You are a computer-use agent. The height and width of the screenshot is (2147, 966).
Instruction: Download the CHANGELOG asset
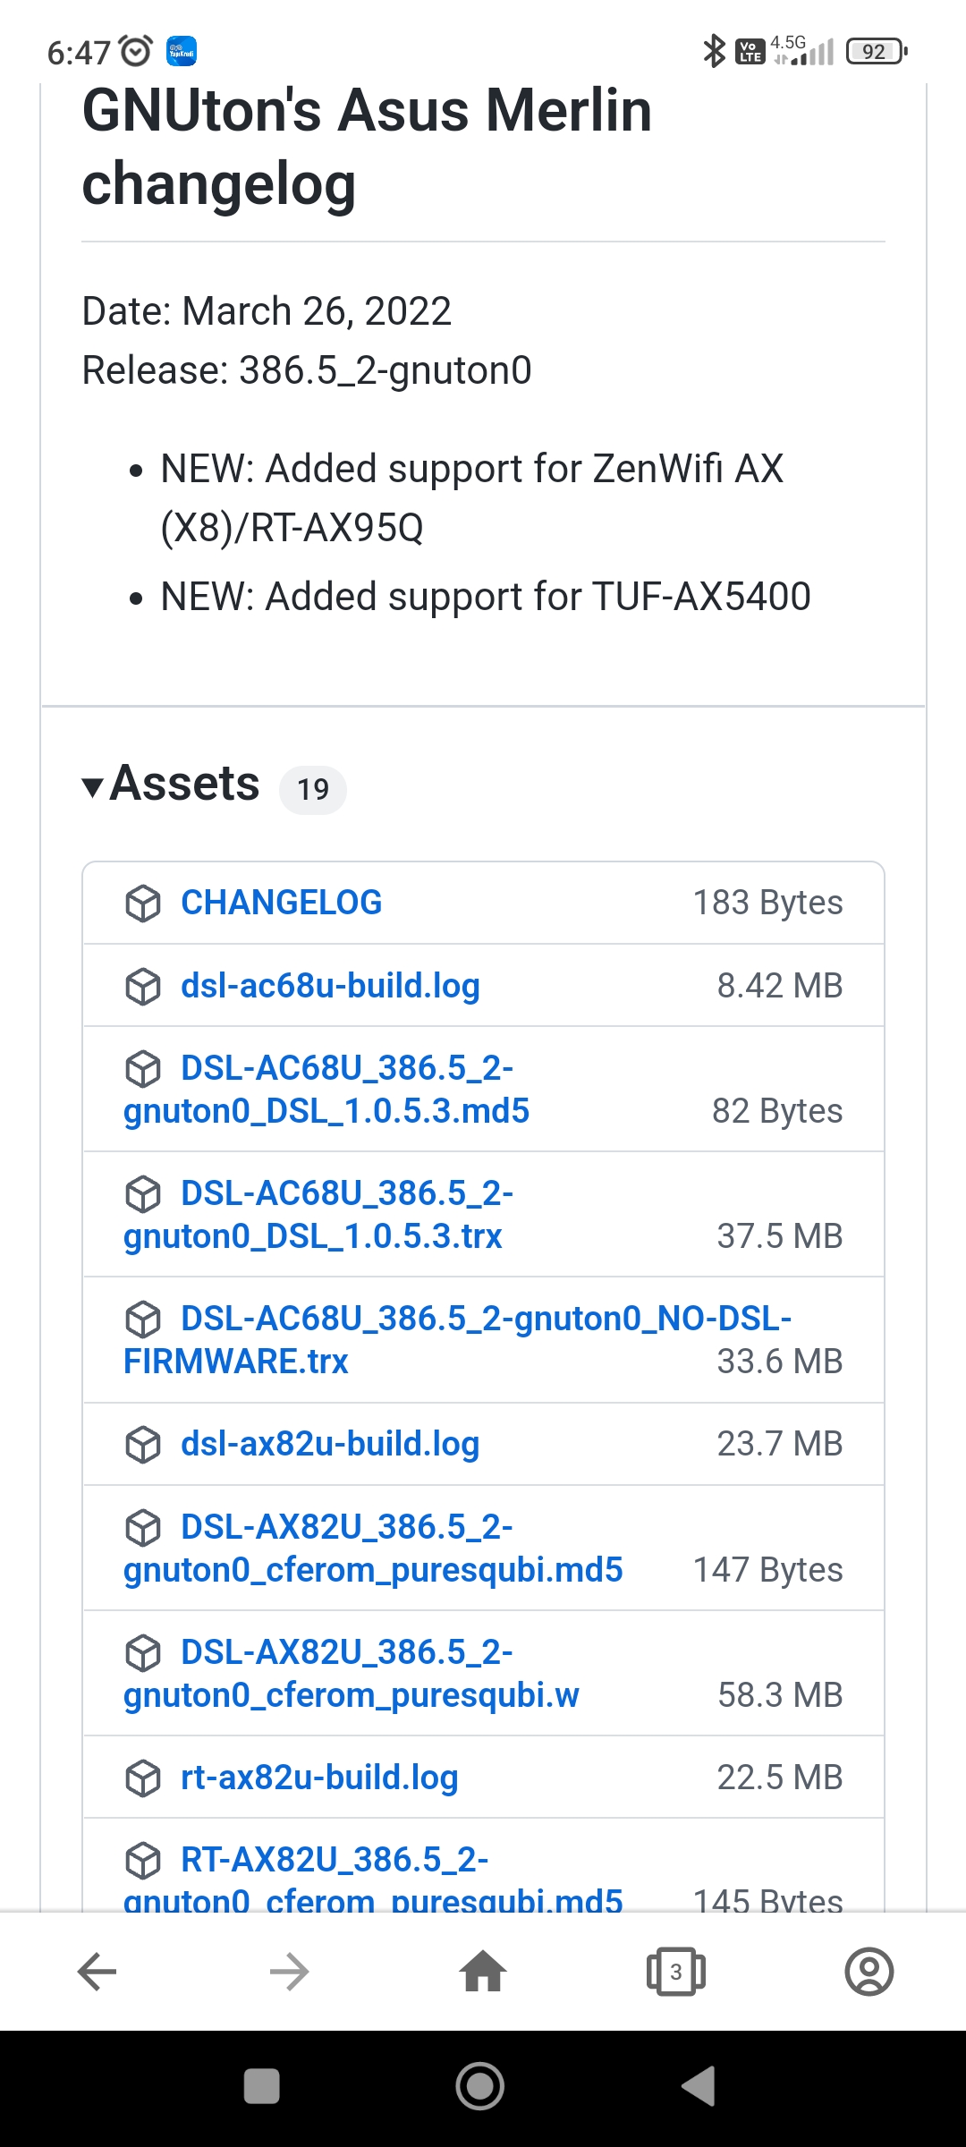tap(281, 903)
